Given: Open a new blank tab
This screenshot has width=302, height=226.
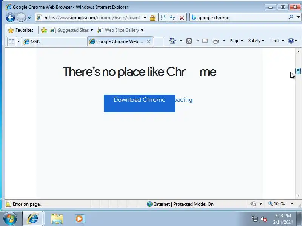Looking at the screenshot, I should (x=159, y=41).
